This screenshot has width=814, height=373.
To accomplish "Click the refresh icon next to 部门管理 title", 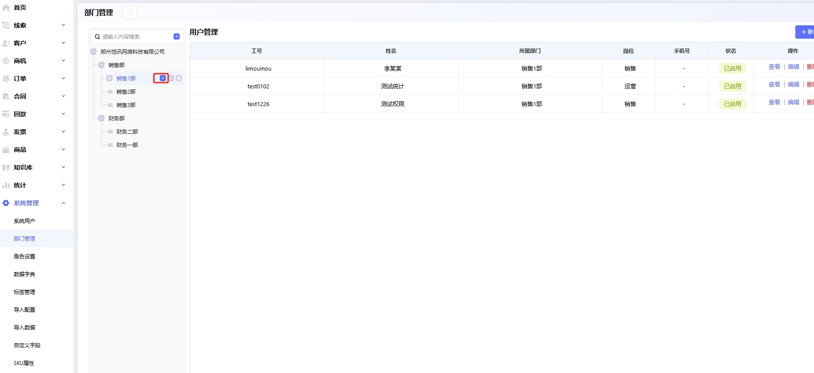I will pyautogui.click(x=130, y=12).
